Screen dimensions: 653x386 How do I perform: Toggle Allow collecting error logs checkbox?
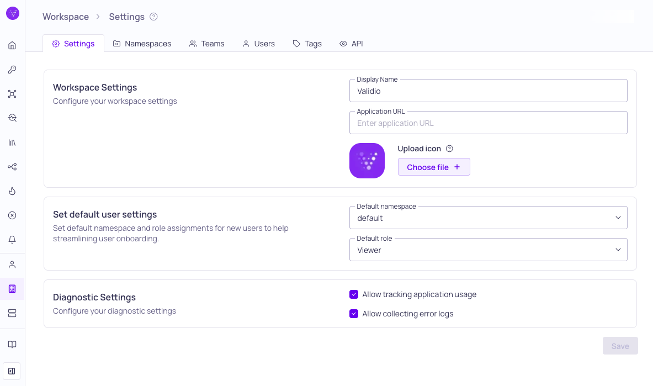tap(354, 314)
